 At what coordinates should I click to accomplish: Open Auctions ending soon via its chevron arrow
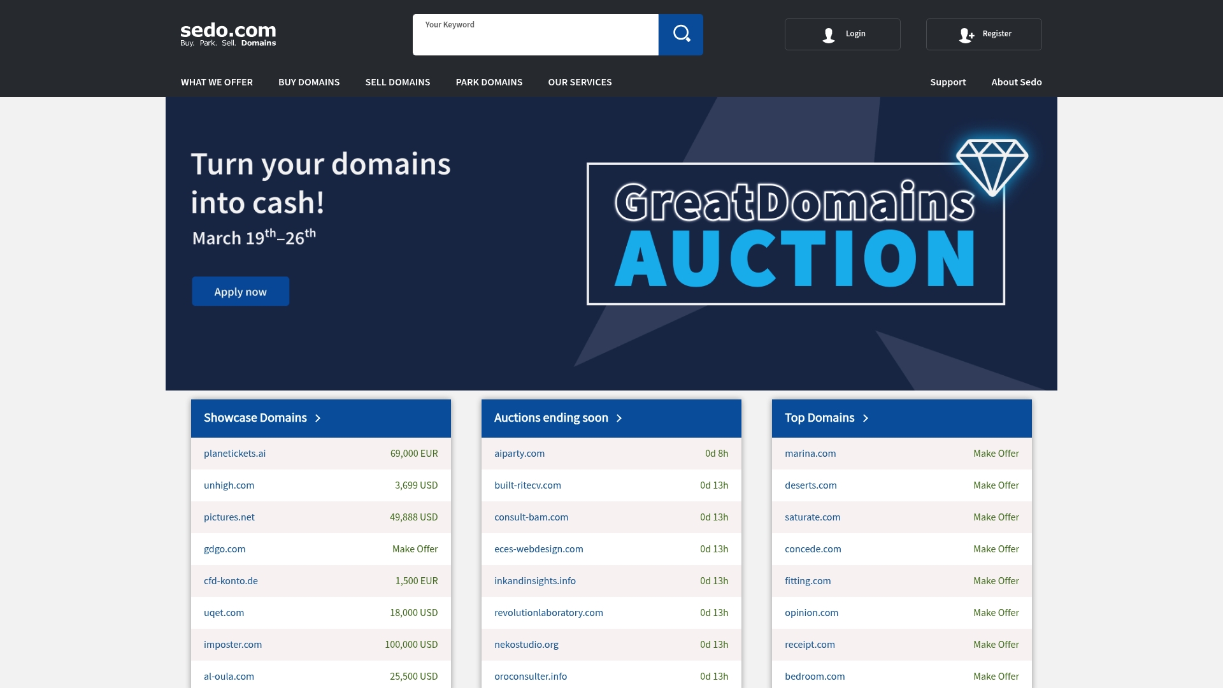pos(619,419)
